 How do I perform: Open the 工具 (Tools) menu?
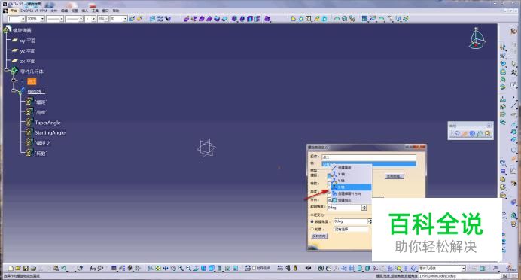[x=96, y=11]
